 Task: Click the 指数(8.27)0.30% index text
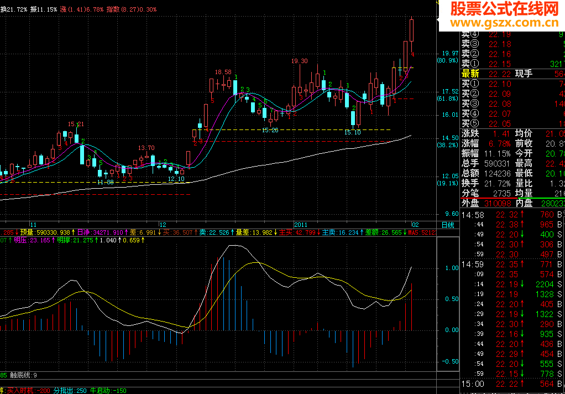click(132, 10)
